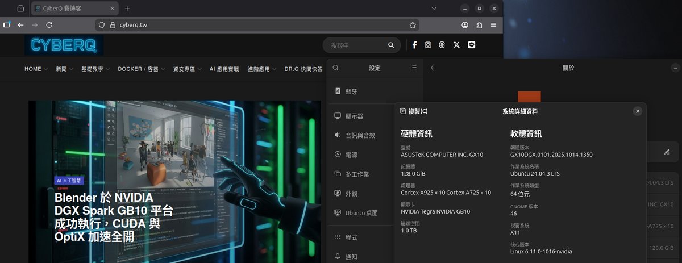Open a new browser tab
The height and width of the screenshot is (263, 682).
tap(127, 9)
